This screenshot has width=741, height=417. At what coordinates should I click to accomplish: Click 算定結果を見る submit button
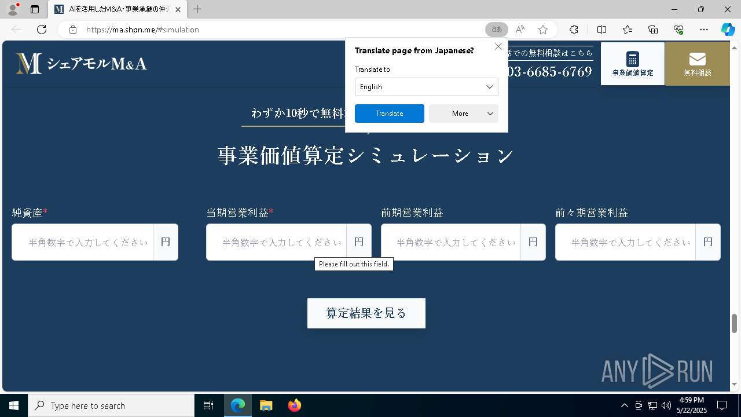tap(366, 313)
